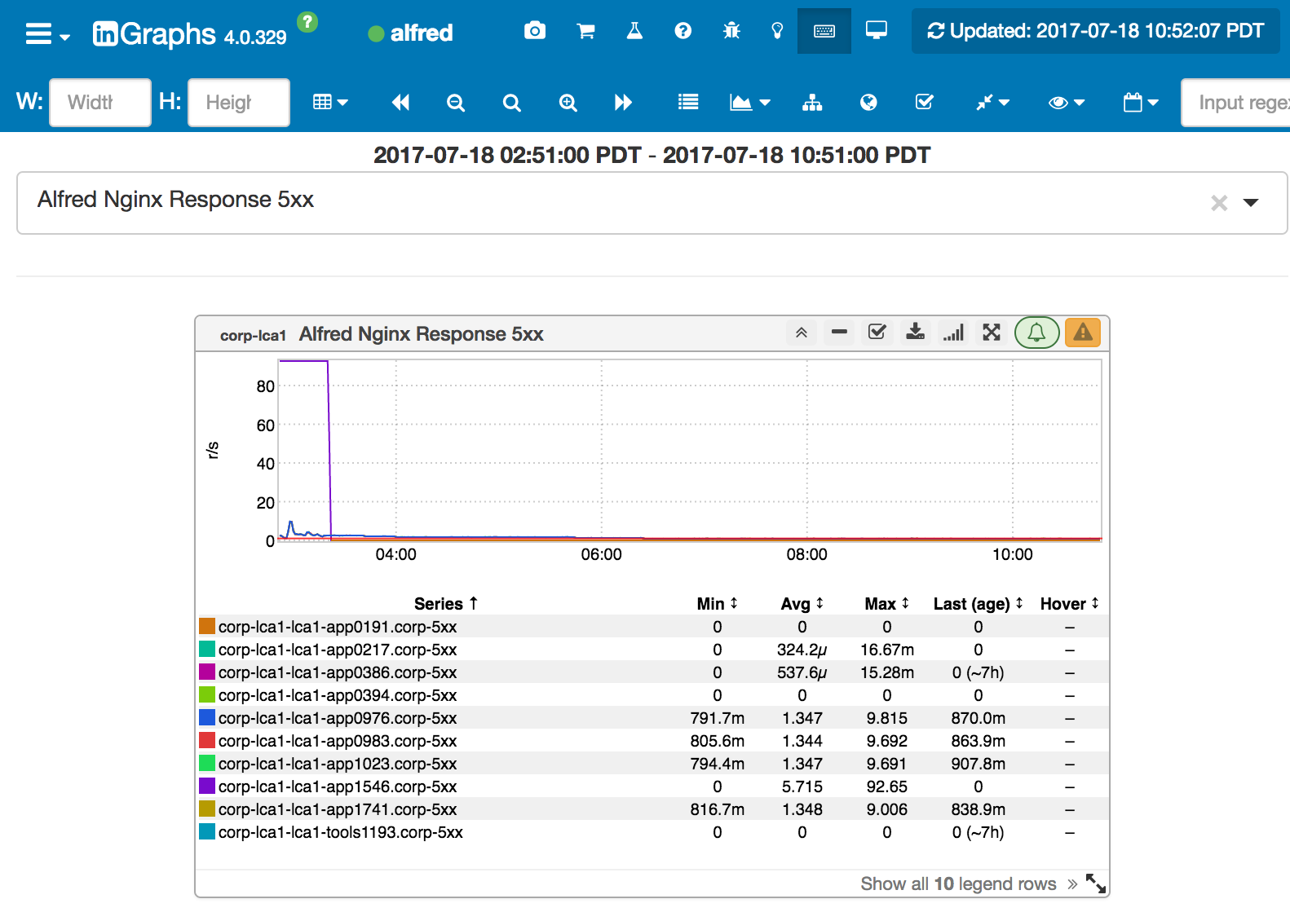The width and height of the screenshot is (1290, 921).
Task: Click the zoom in magnifier icon
Action: click(568, 102)
